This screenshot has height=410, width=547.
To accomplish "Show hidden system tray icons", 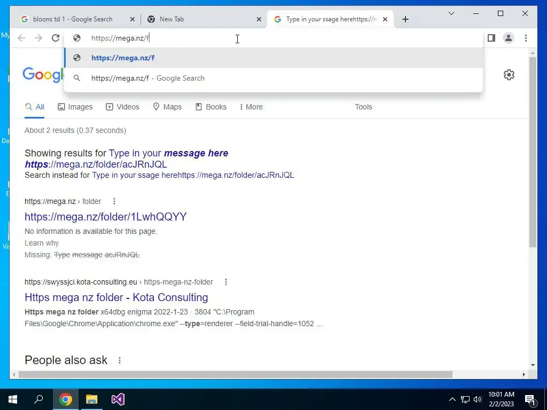I will click(x=452, y=399).
